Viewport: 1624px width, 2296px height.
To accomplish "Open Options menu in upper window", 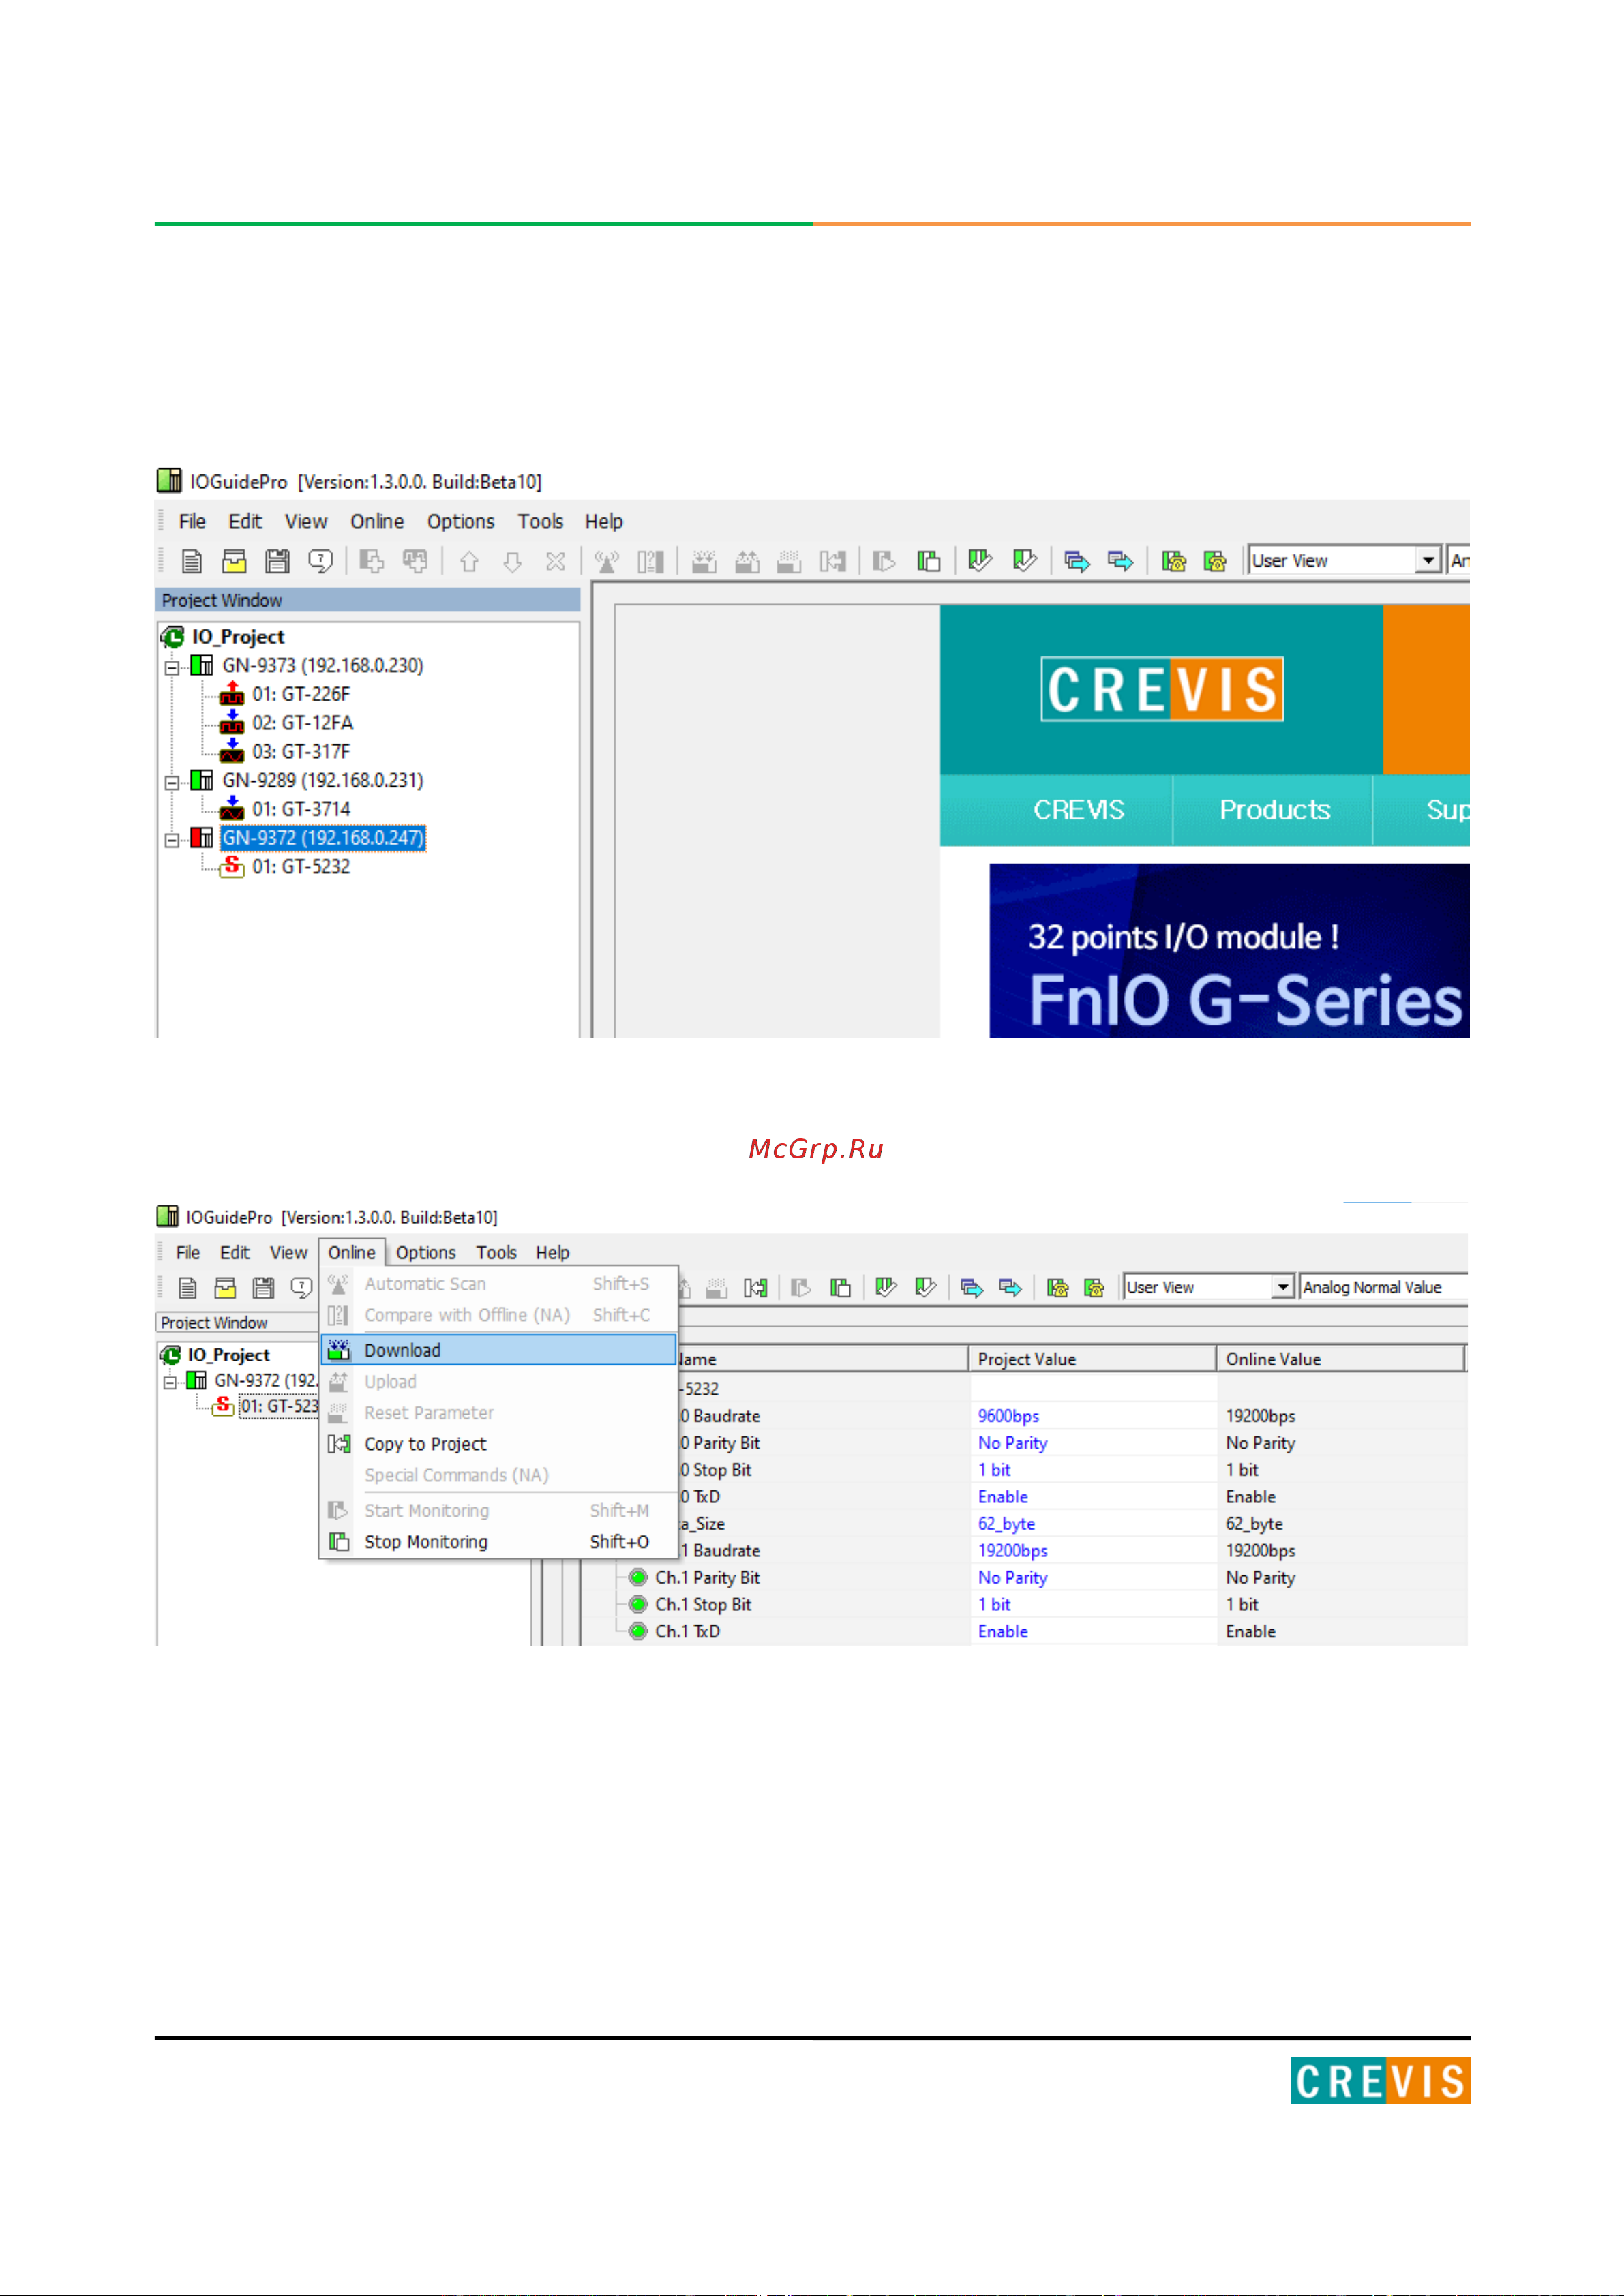I will point(461,522).
